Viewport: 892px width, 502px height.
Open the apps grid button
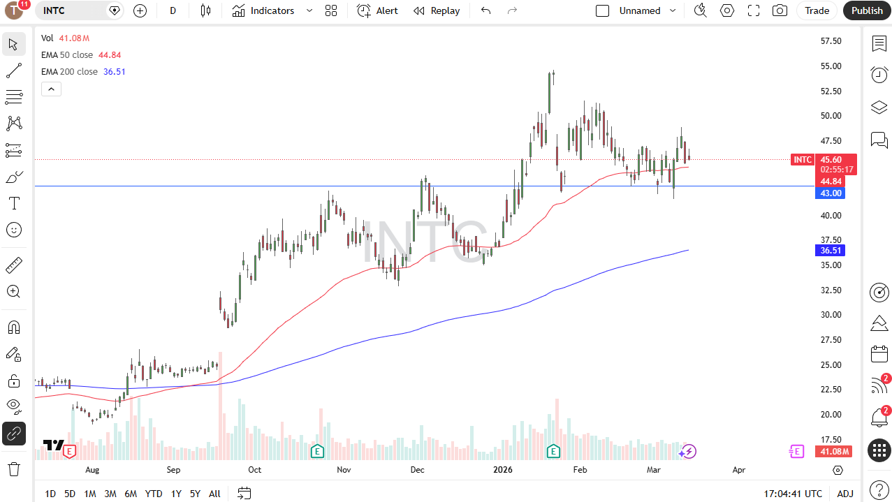879,450
